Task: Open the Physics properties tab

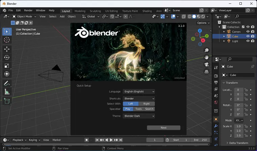Action: [216, 139]
